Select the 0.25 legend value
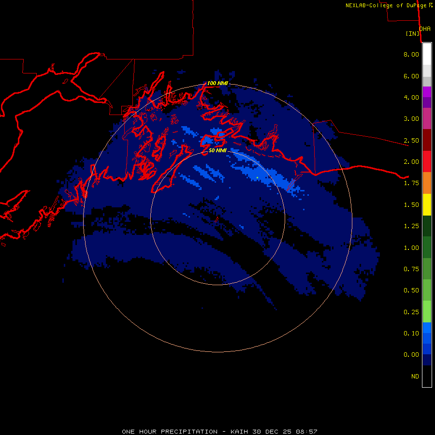The width and height of the screenshot is (435, 435). pyautogui.click(x=411, y=312)
